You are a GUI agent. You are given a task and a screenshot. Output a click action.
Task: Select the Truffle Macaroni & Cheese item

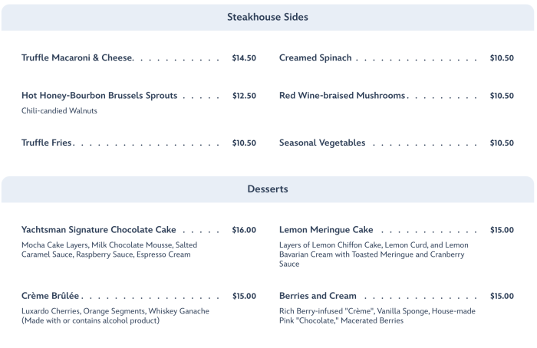click(77, 57)
